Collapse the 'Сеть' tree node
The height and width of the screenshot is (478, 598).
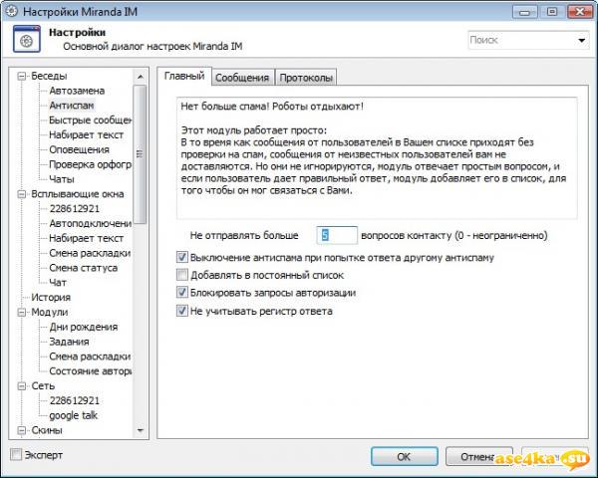tap(22, 386)
